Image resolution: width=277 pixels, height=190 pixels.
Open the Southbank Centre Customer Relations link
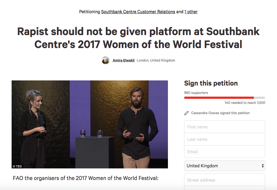[x=138, y=12]
